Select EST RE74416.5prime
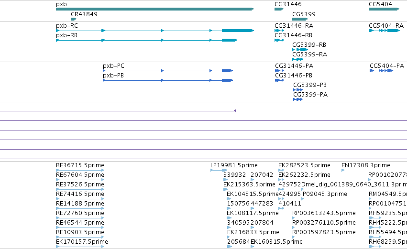This screenshot has height=249, width=407. point(80,194)
